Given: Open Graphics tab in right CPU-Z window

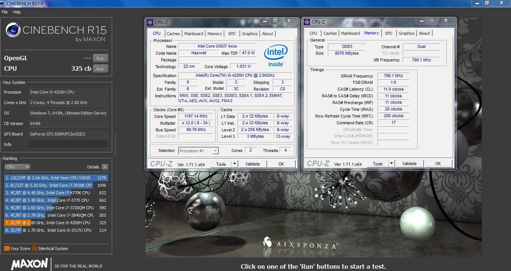Looking at the screenshot, I should point(407,33).
